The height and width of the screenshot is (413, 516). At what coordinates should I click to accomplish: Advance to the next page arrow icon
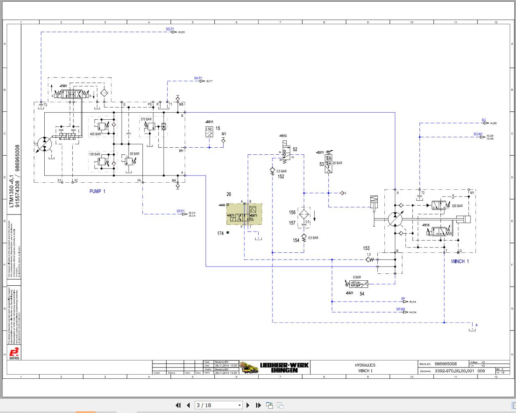(x=248, y=405)
